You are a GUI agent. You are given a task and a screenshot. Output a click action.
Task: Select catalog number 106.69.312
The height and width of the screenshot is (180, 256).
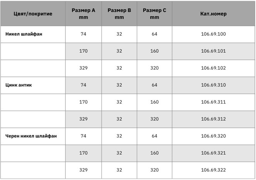pyautogui.click(x=214, y=119)
